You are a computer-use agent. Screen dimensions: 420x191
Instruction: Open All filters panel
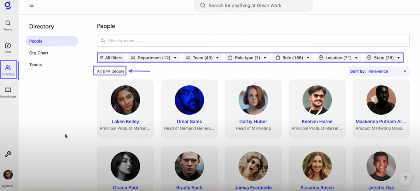pos(111,58)
